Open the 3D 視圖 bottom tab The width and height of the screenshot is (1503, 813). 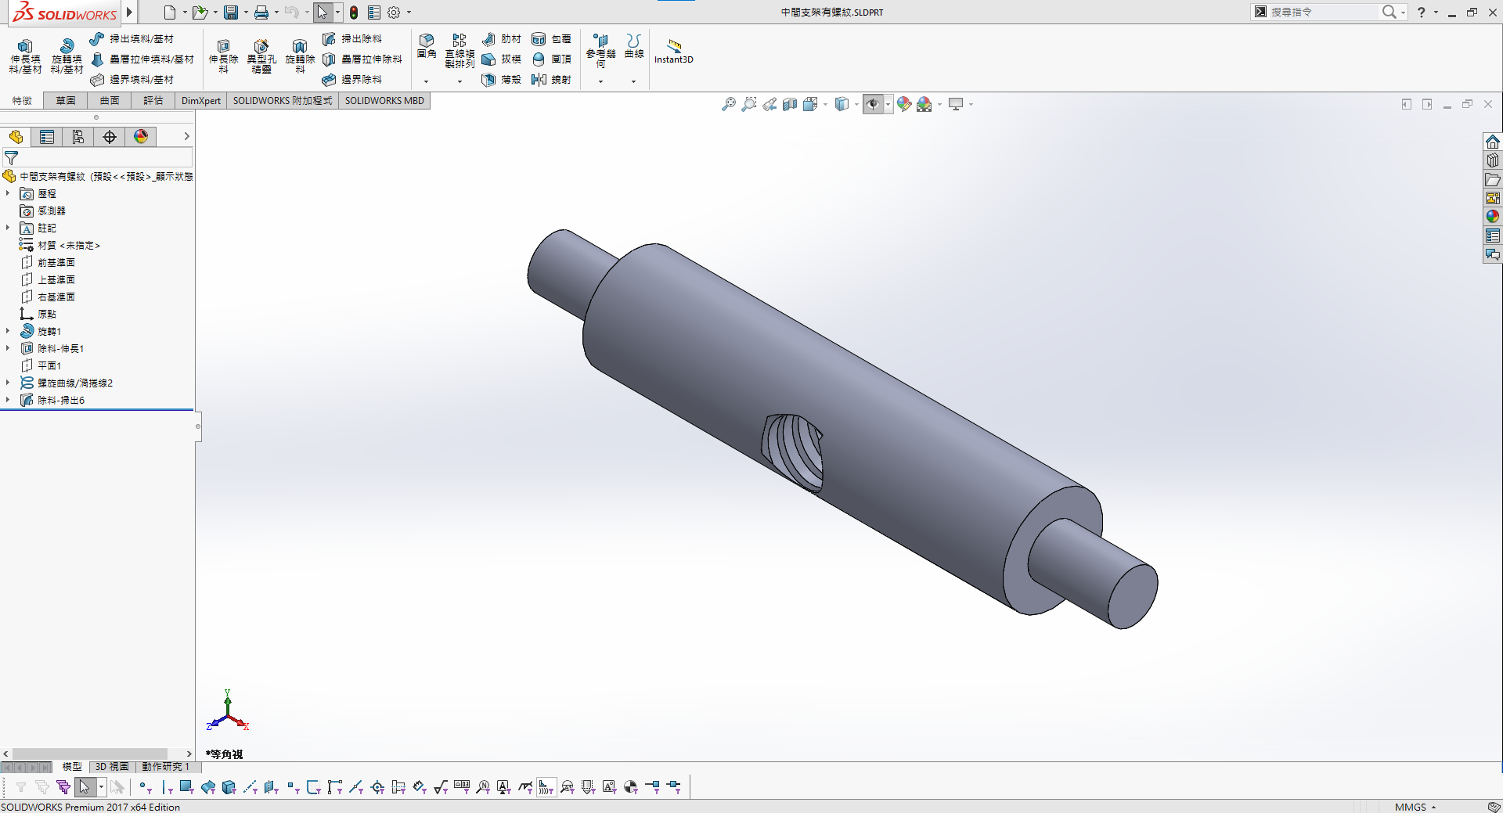point(112,767)
